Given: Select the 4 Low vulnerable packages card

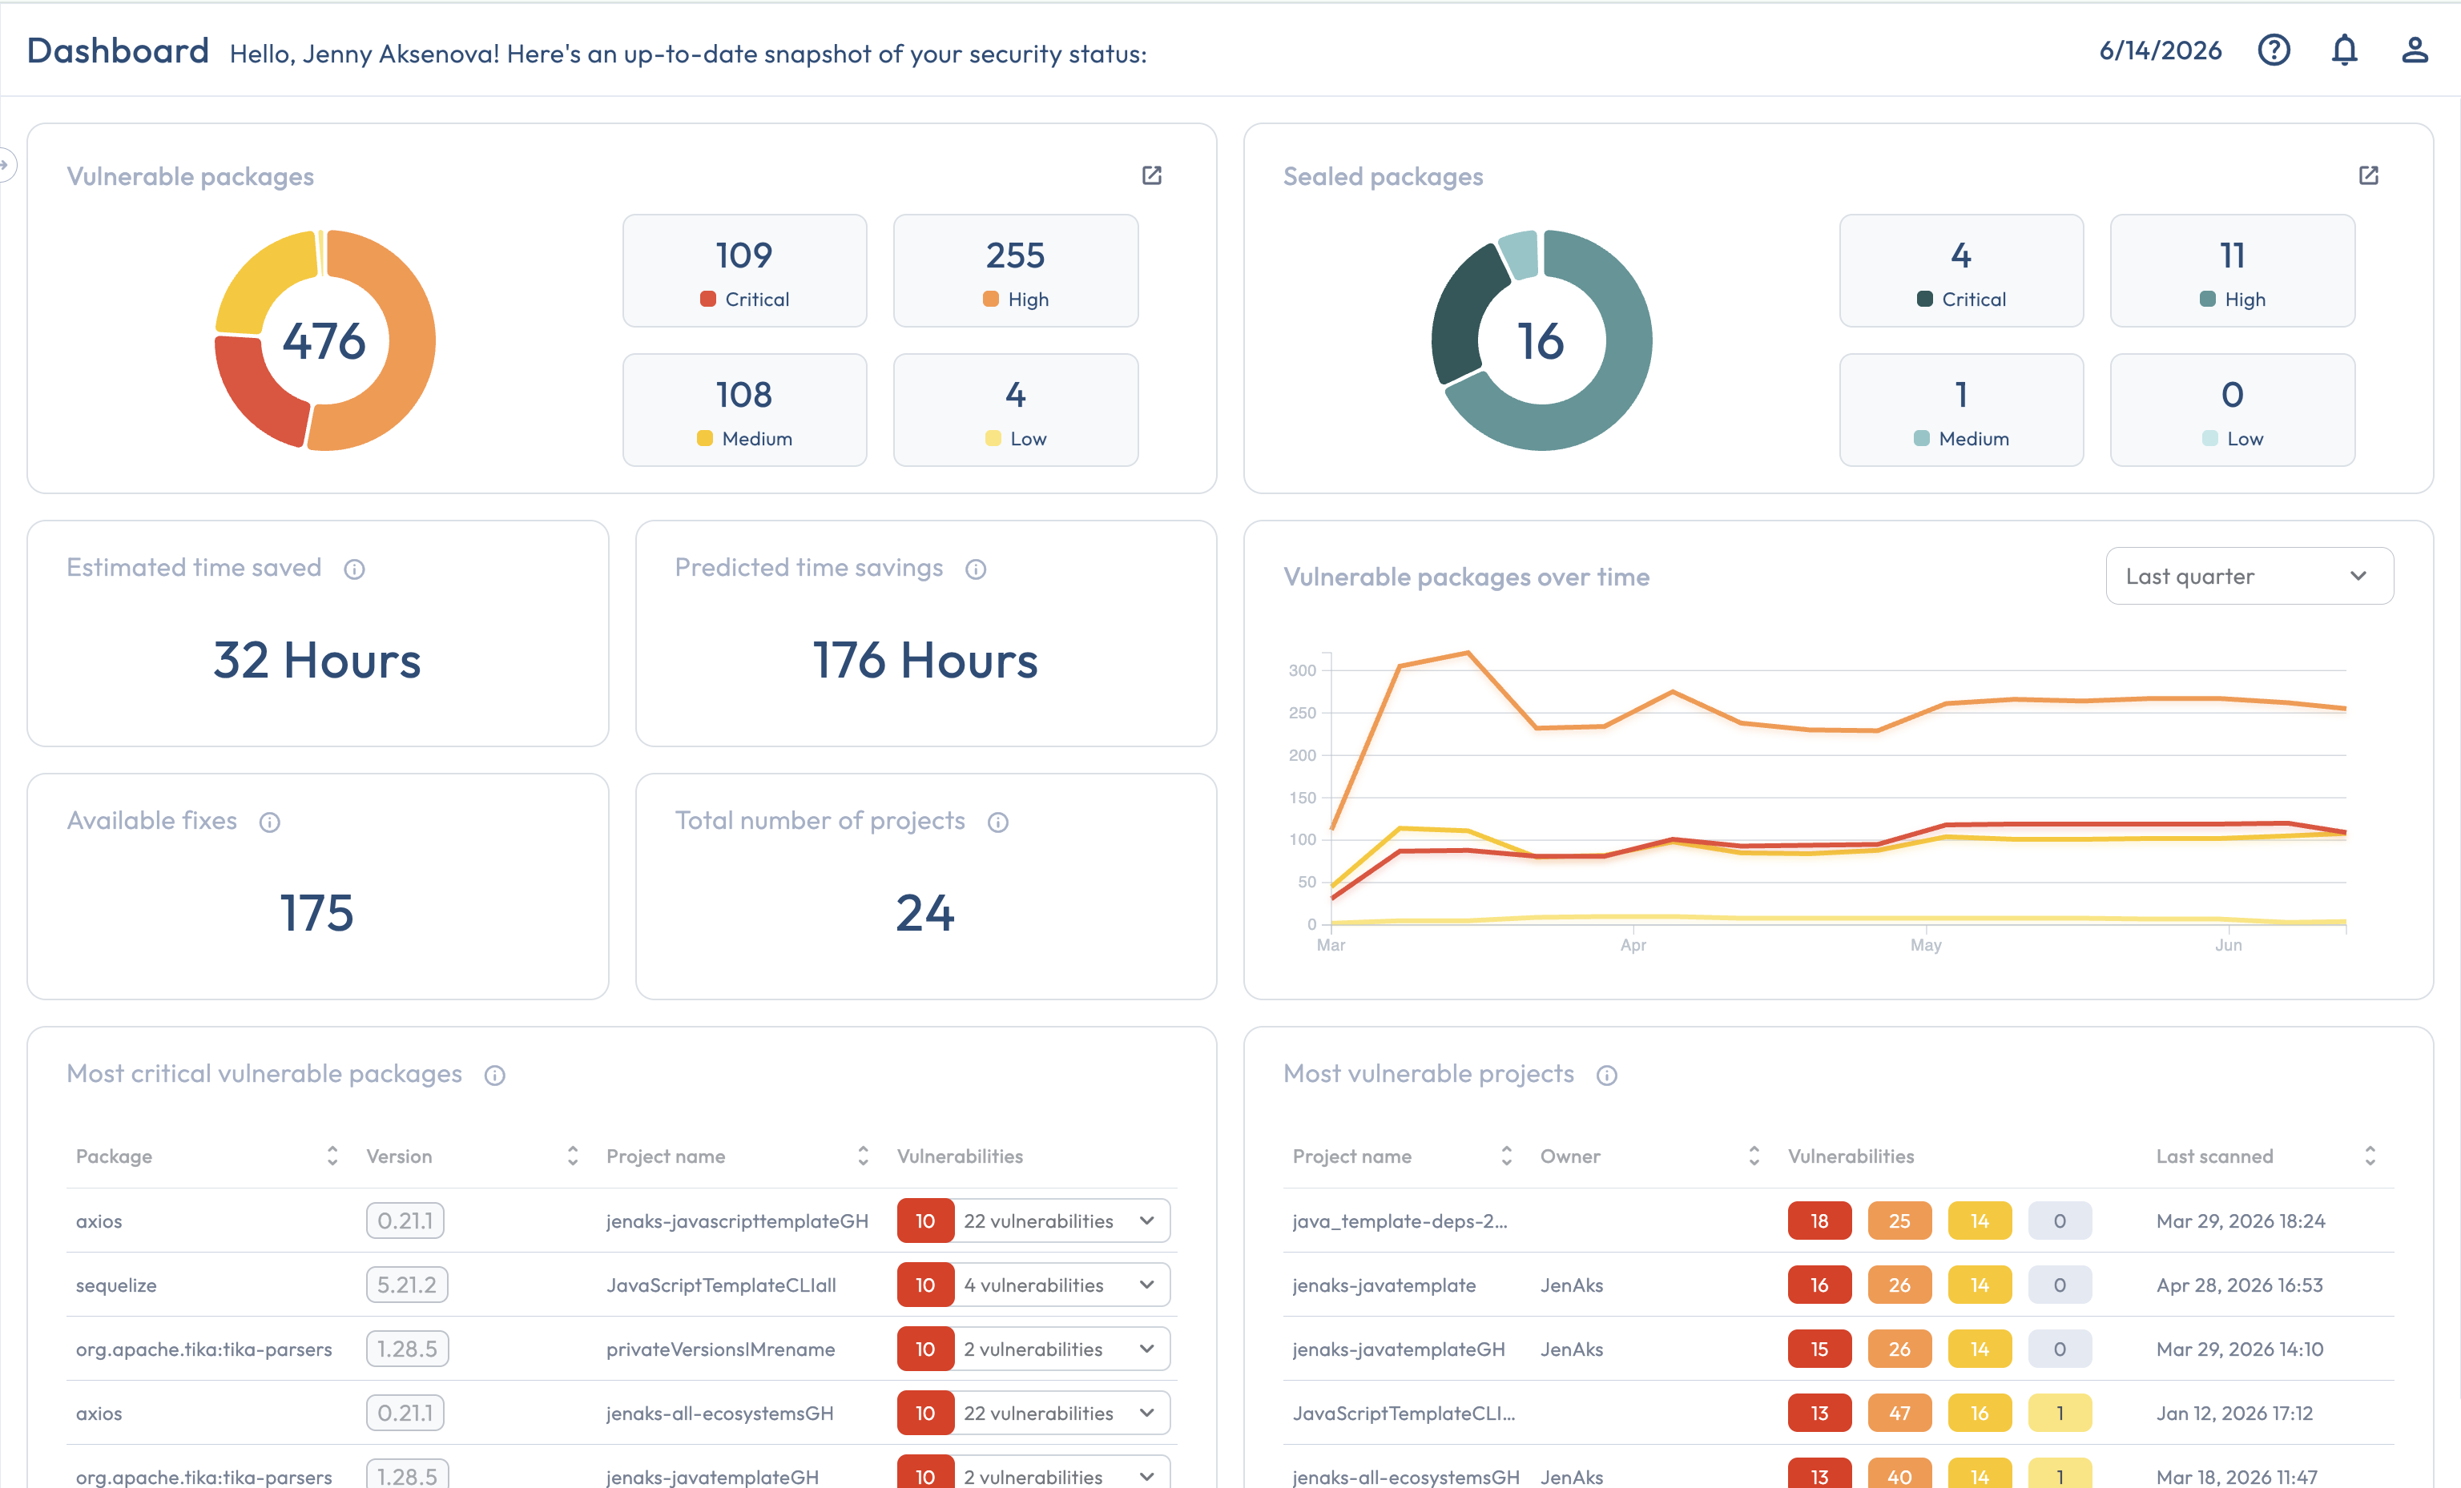Looking at the screenshot, I should coord(1016,409).
